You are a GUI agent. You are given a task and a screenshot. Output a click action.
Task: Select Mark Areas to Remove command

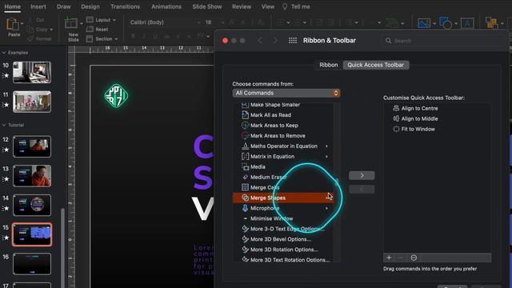(283, 136)
